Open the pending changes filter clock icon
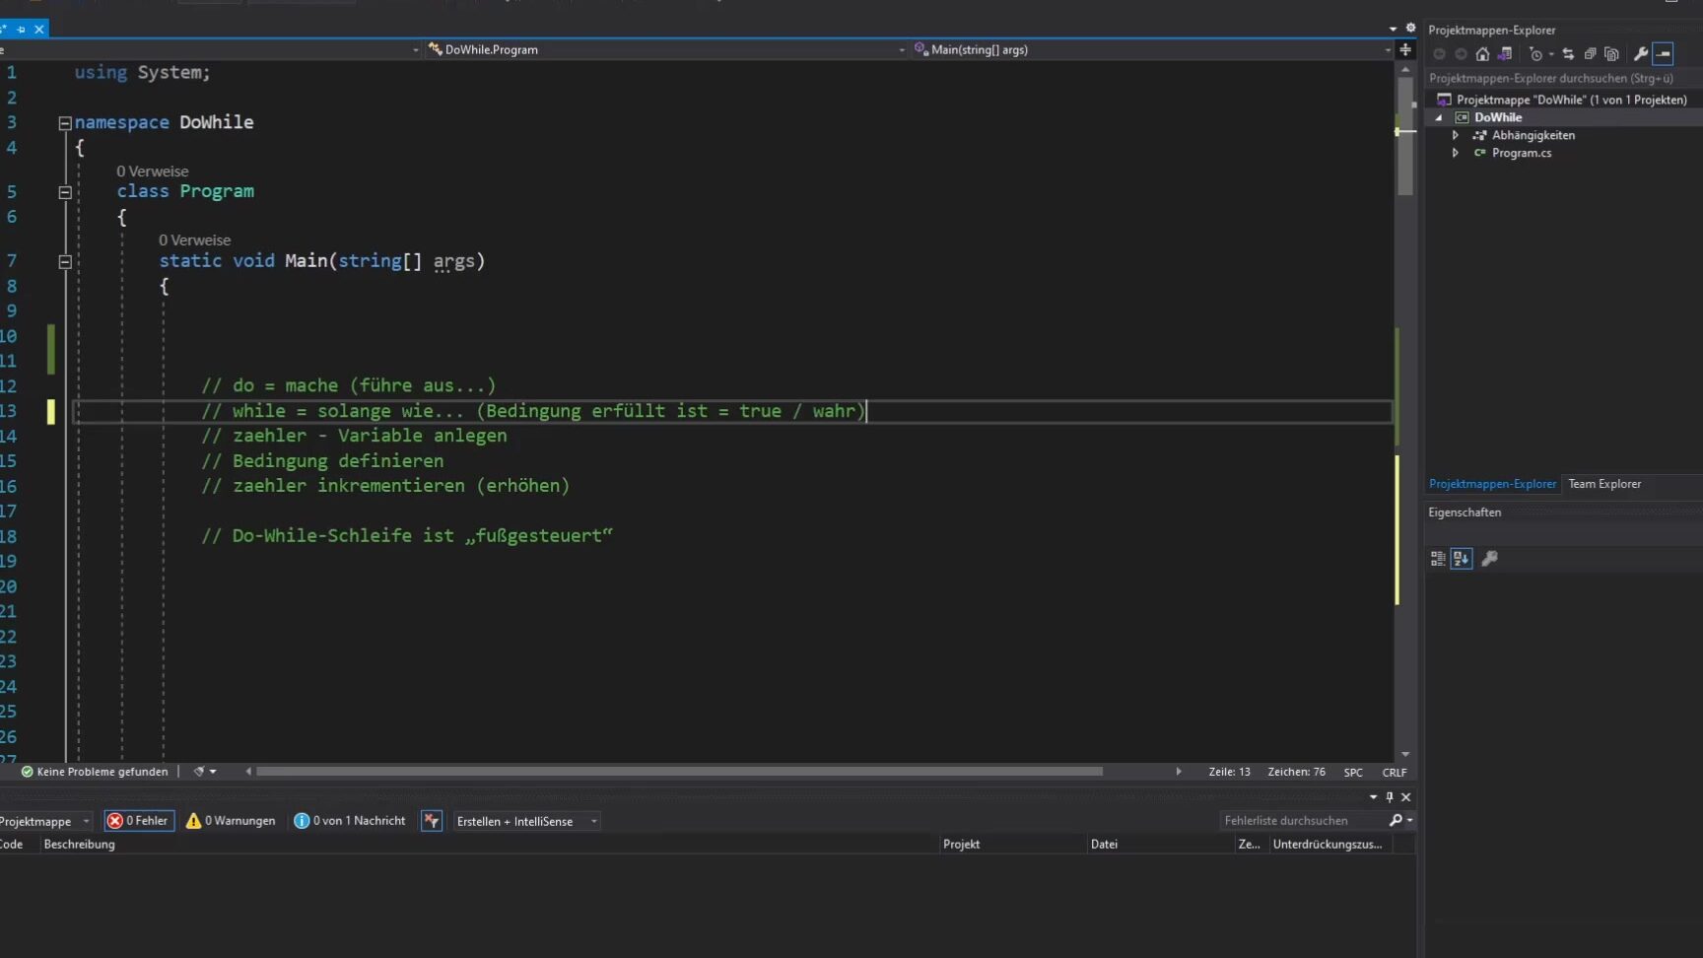 coord(1535,54)
